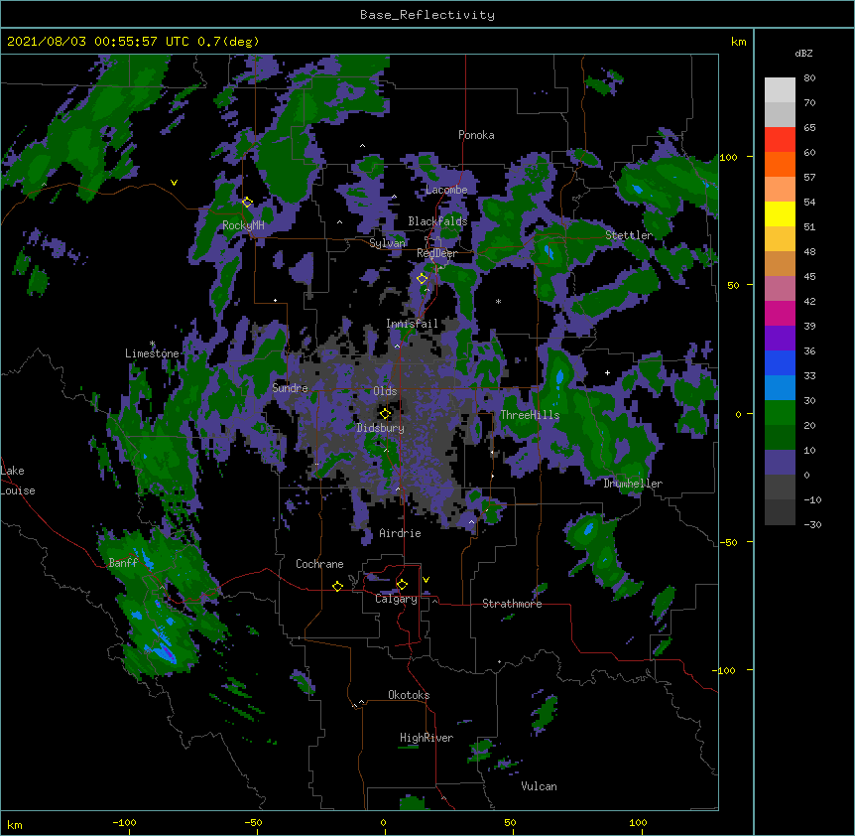Select the Vulcan label

point(539,786)
